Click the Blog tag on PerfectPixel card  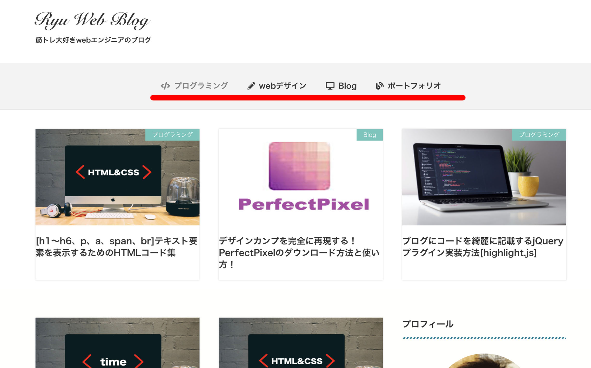(370, 135)
